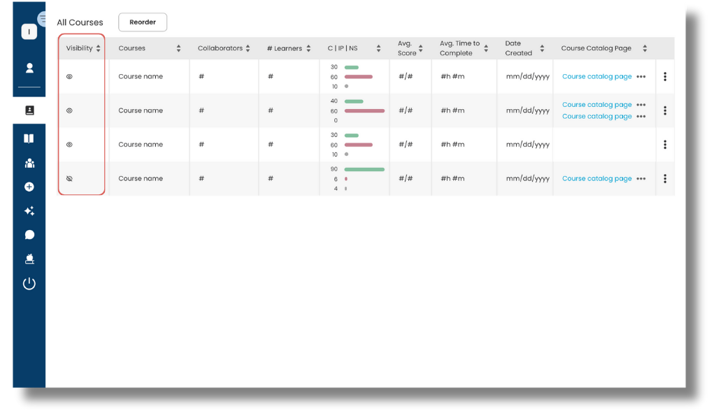This screenshot has width=716, height=411.
Task: Sort by # Learners column arrows
Action: pyautogui.click(x=308, y=48)
